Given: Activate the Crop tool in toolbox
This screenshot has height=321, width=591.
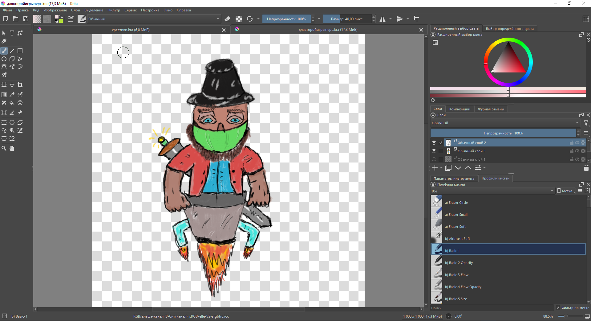Looking at the screenshot, I should 20,85.
